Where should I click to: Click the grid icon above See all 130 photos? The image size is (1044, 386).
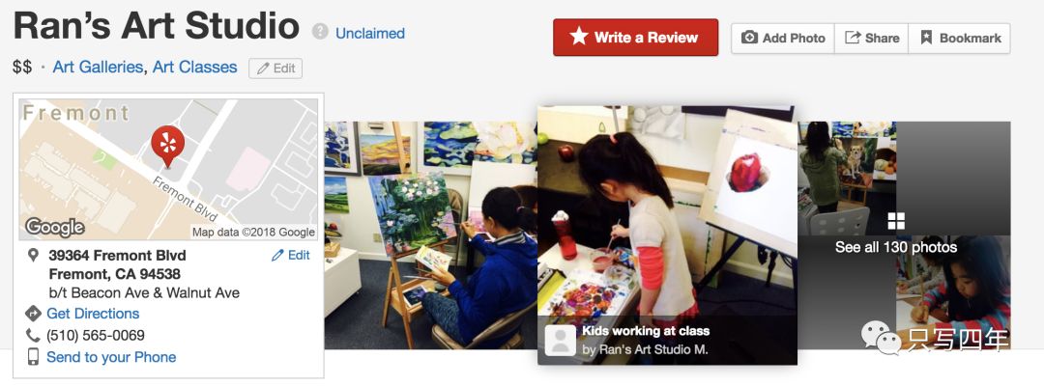pos(896,221)
